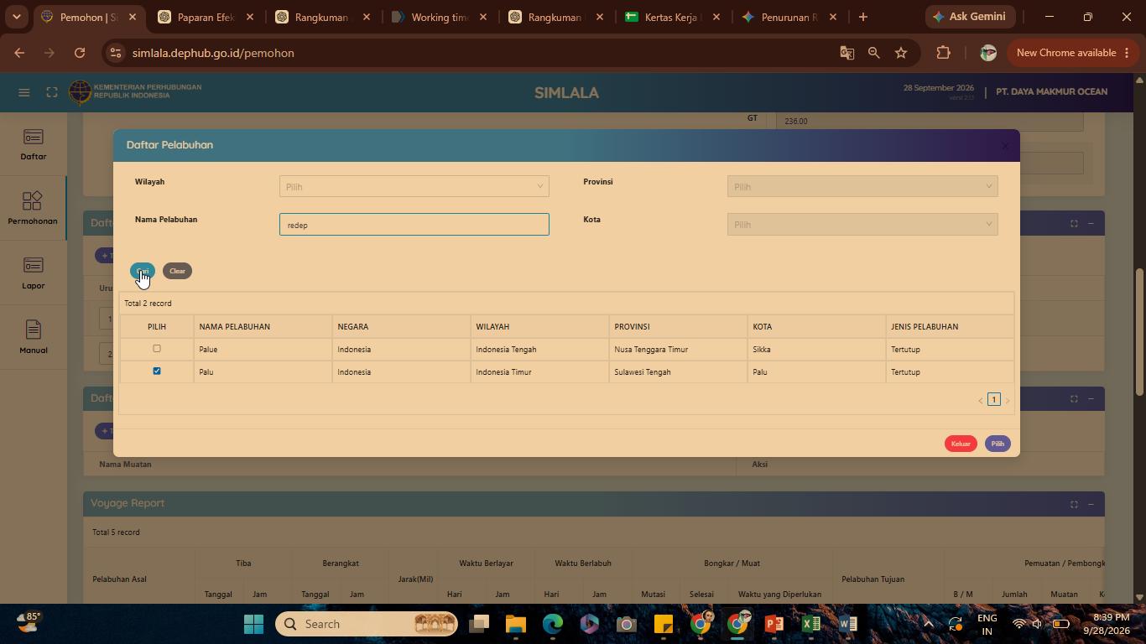
Task: Expand the Voyage Report panel fullscreen icon
Action: 1074,504
